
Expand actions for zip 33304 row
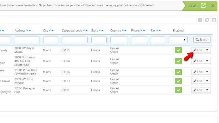tap(207, 61)
